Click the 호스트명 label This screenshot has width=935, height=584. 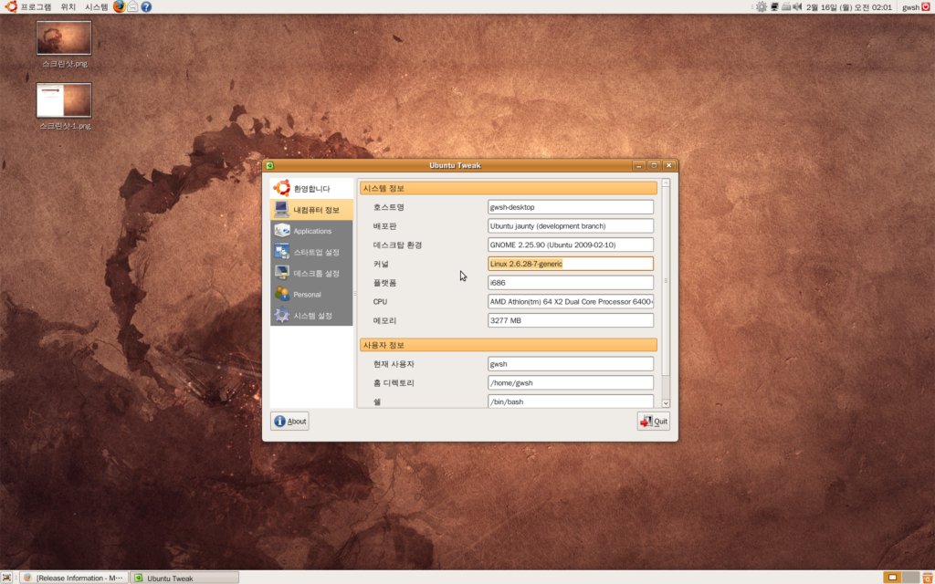point(389,207)
